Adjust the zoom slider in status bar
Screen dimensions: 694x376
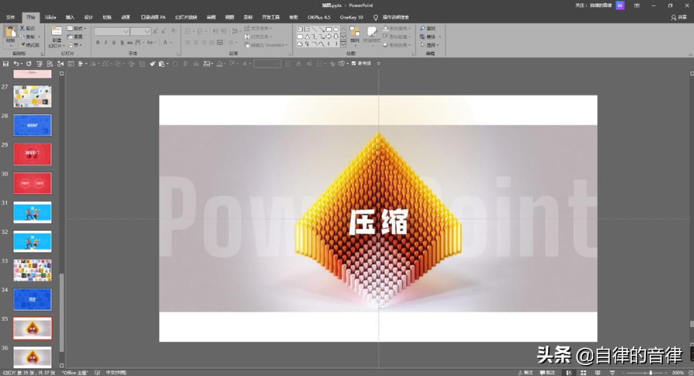645,373
